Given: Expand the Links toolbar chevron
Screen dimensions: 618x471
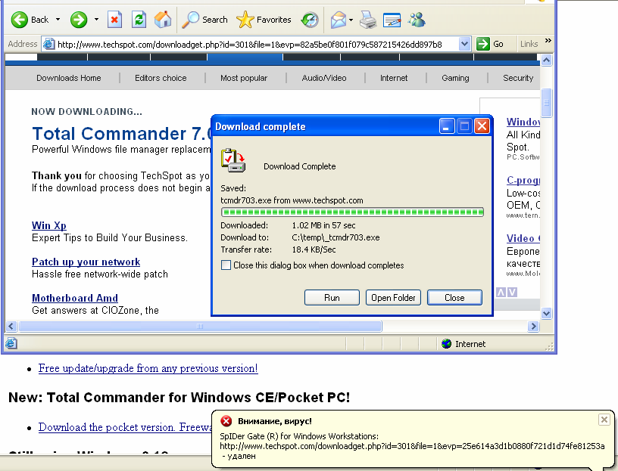Looking at the screenshot, I should (x=548, y=41).
